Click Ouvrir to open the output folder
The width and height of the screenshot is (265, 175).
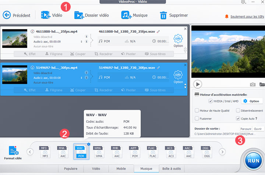(258, 129)
